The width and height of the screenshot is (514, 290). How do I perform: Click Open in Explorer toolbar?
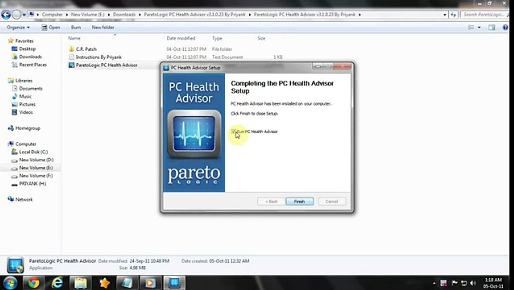[51, 27]
